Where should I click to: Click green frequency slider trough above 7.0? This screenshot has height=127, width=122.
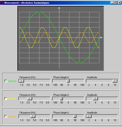[41, 81]
